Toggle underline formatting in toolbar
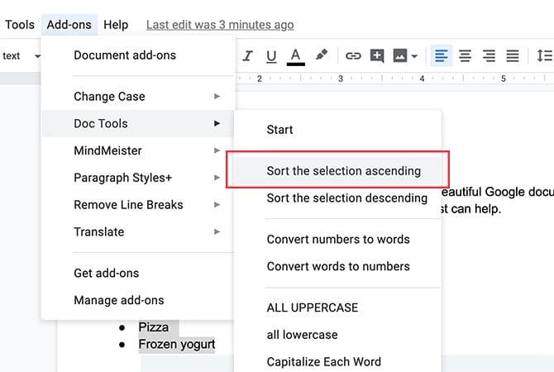Viewport: 554px width, 372px height. (x=271, y=56)
